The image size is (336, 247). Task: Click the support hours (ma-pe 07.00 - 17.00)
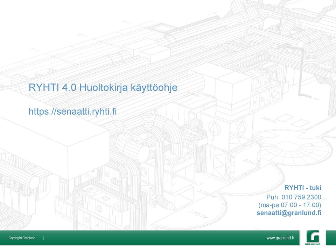point(290,205)
